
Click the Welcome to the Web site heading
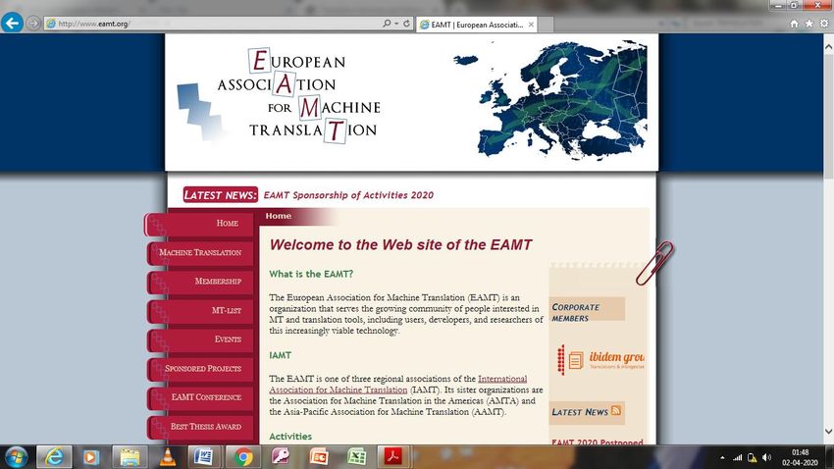tap(400, 245)
